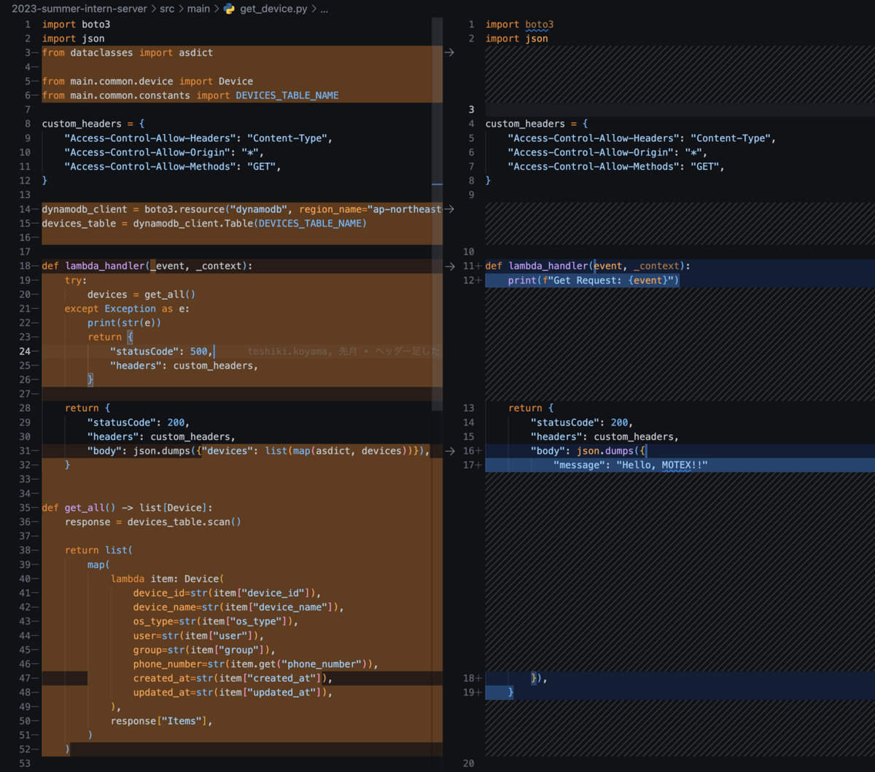Click line number 11 in right editor
This screenshot has height=772, width=875.
(467, 266)
